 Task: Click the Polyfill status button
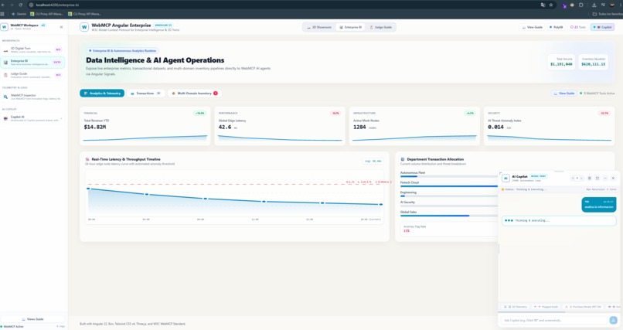(x=557, y=27)
